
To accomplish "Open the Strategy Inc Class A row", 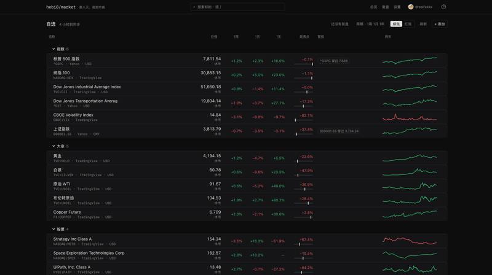I will (x=247, y=241).
